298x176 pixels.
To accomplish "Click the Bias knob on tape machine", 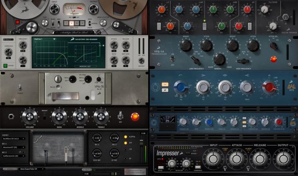I will (x=45, y=22).
